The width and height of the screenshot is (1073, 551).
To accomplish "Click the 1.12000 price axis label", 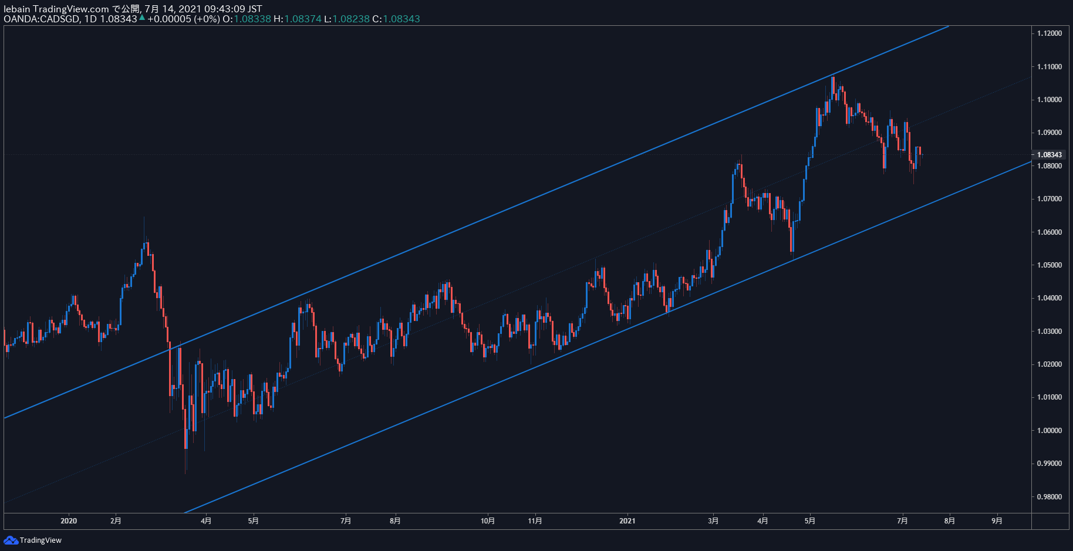I will (1050, 33).
